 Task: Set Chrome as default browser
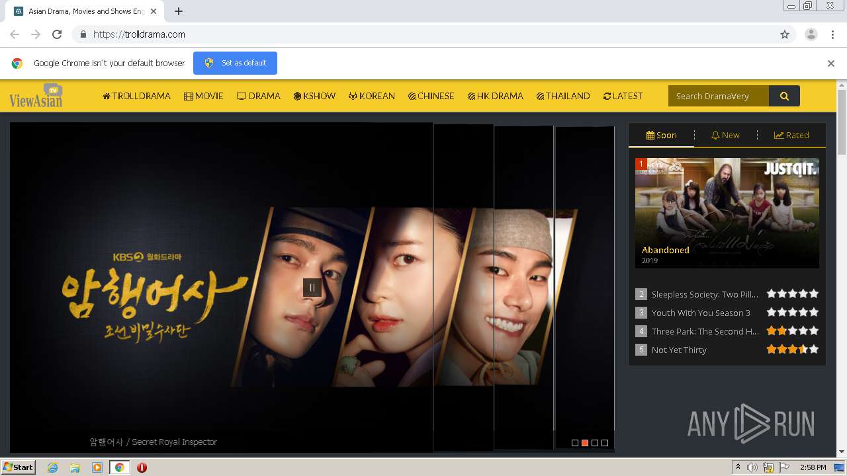[x=235, y=63]
